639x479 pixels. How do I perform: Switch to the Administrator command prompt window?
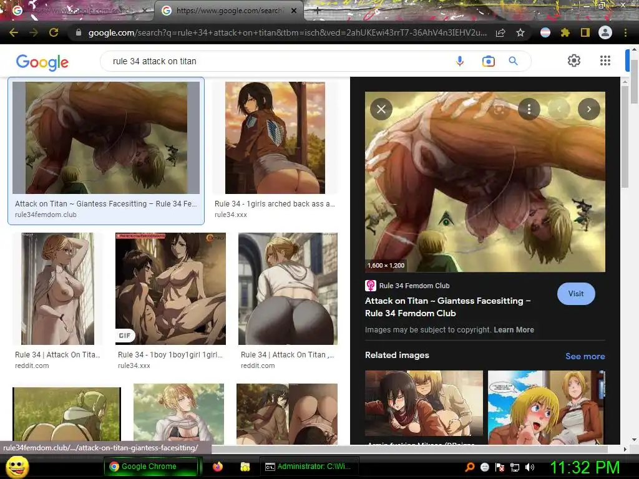(308, 467)
